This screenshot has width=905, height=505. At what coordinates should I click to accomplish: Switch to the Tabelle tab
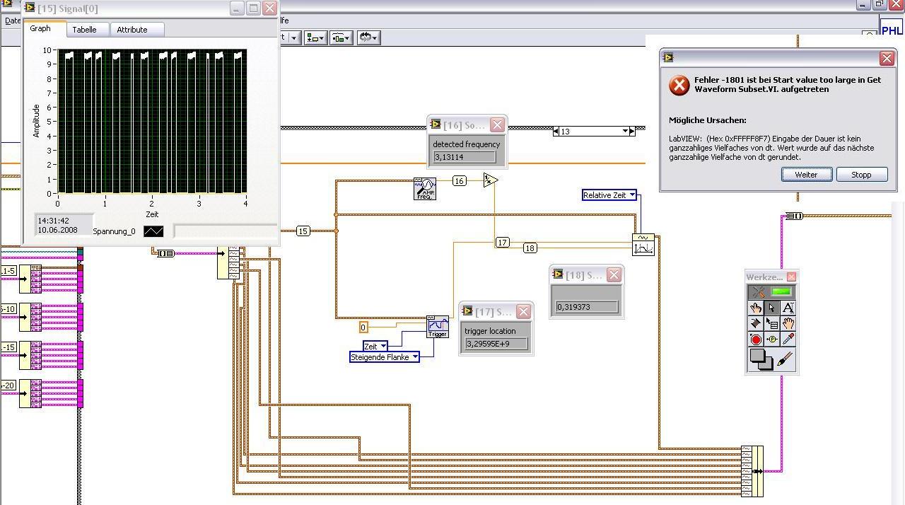(84, 30)
